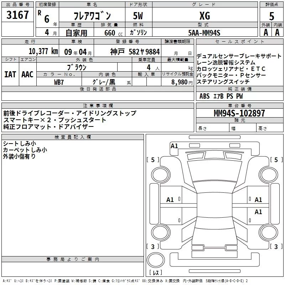285x285 pixels.
Task: Click the mileage value 10,377 km
Action: (43, 51)
